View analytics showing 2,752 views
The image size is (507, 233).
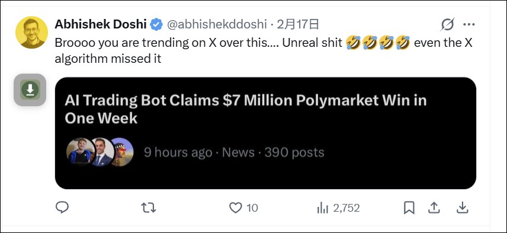point(338,208)
